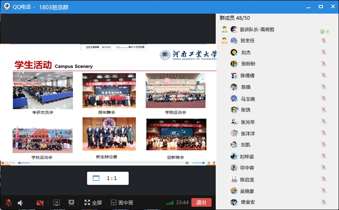The width and height of the screenshot is (339, 210).
Task: Enter fullscreen with 全屏 button
Action: click(x=93, y=203)
